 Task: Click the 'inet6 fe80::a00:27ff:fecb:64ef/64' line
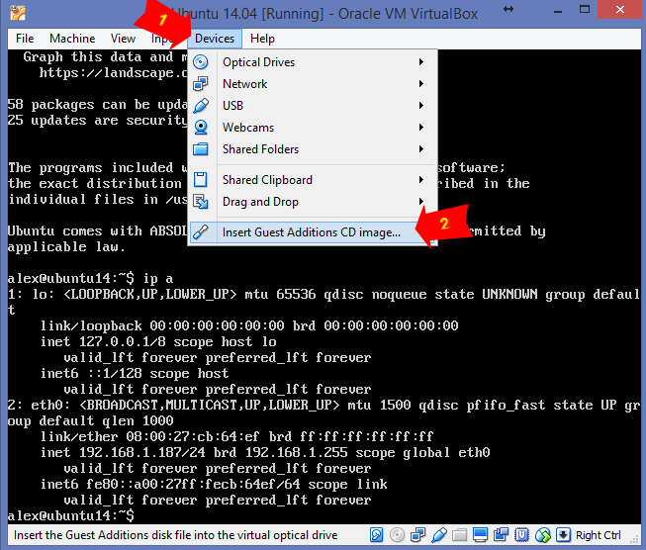point(214,484)
